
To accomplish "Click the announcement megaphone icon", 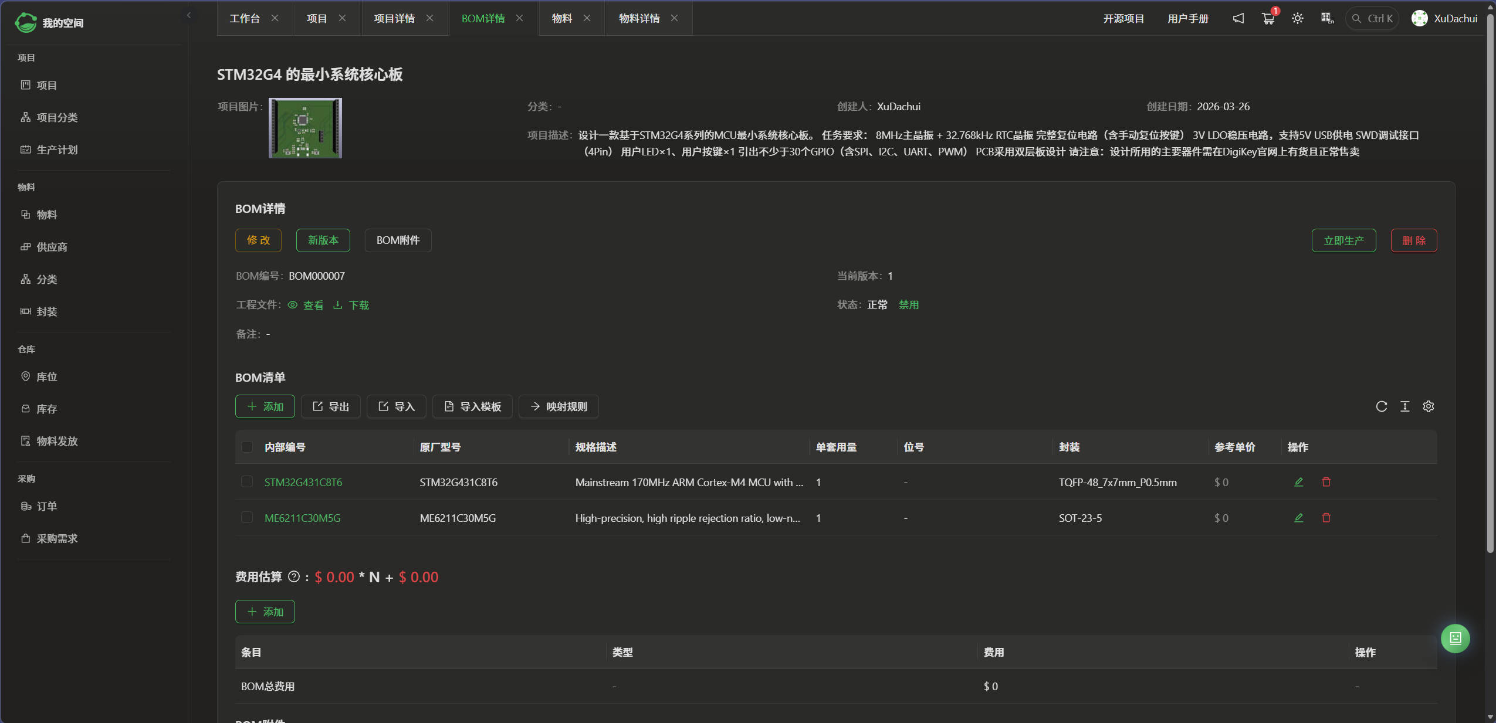I will (x=1238, y=19).
